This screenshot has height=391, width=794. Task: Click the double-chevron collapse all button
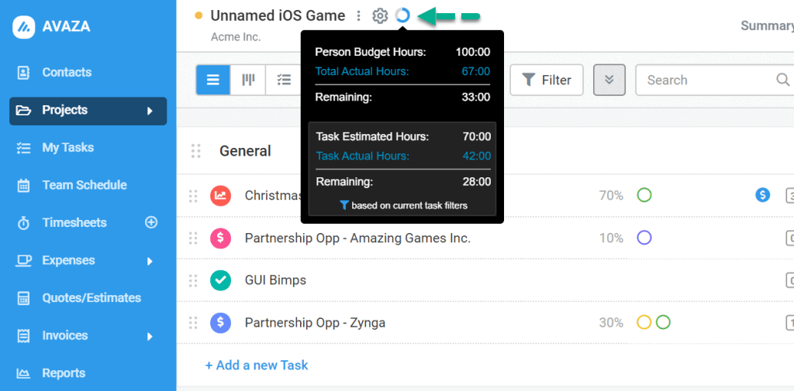[609, 80]
